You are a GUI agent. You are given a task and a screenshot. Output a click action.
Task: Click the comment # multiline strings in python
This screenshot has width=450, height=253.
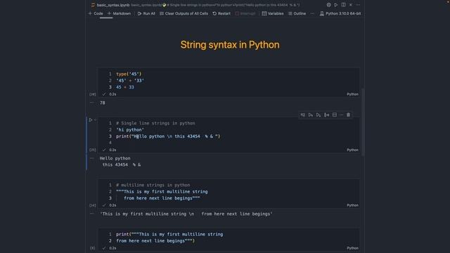(x=153, y=185)
